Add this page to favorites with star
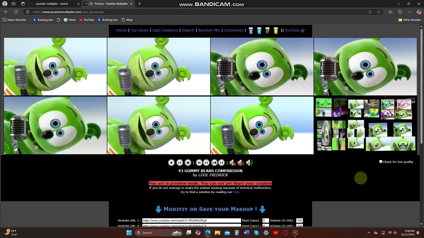The height and width of the screenshot is (238, 424). (x=379, y=12)
